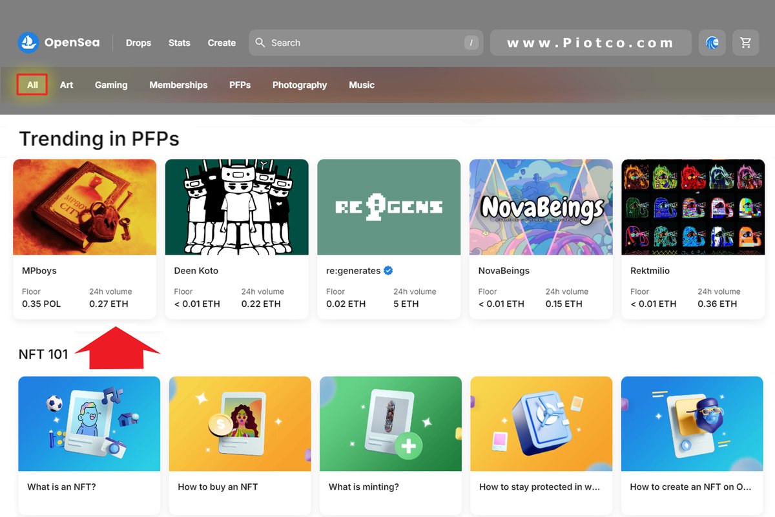Open the Stats menu

(x=179, y=43)
